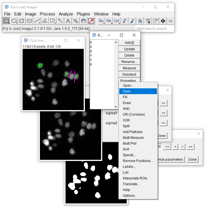Screen dimensions: 206x207
Task: Choose Specify... in the popup menu
Action: coord(138,155)
